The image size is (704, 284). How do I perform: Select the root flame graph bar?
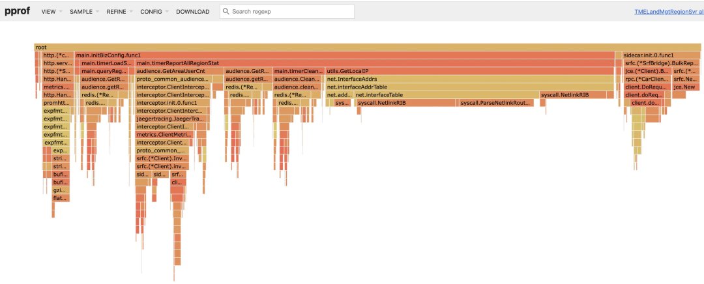point(367,47)
